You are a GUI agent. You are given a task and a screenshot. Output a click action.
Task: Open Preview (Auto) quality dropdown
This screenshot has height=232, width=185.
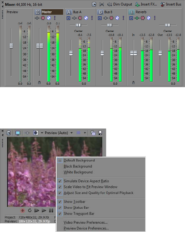[59, 133]
